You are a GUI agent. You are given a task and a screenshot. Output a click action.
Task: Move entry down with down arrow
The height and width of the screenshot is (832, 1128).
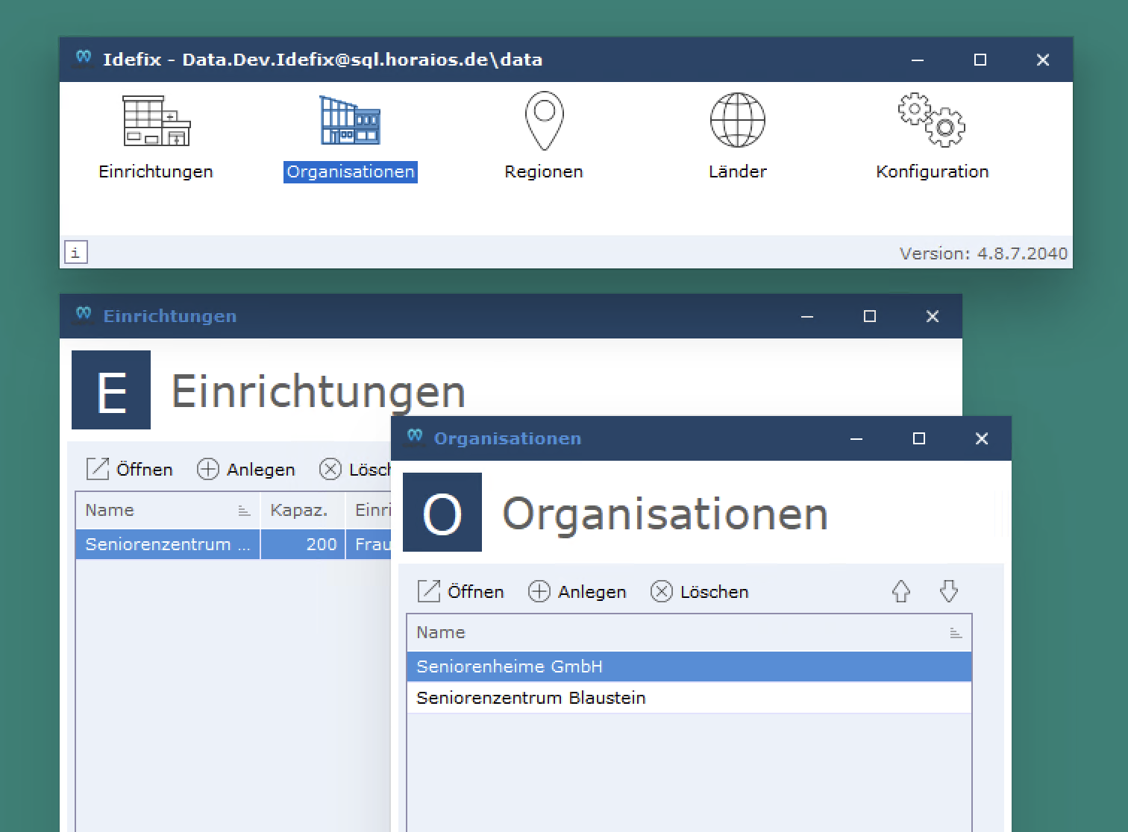point(948,592)
